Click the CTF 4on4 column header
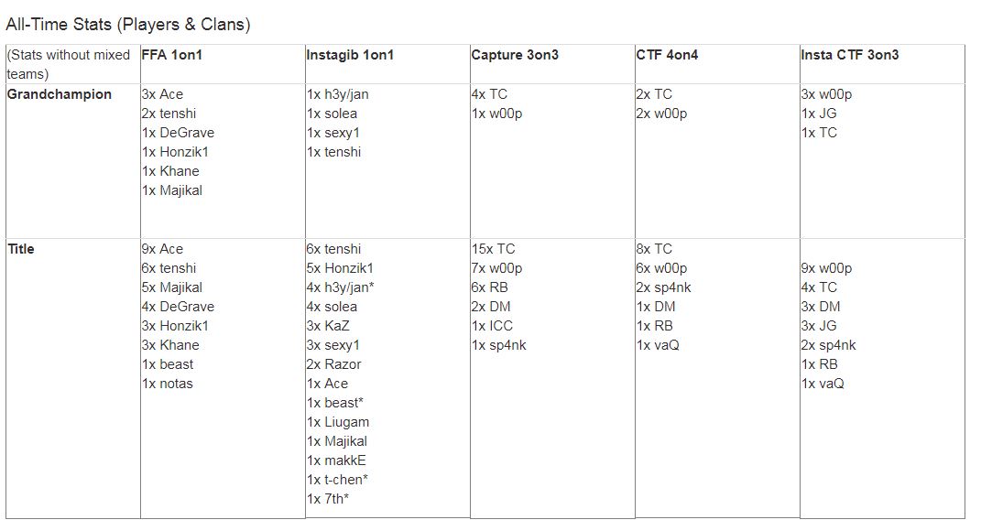The width and height of the screenshot is (981, 520). [x=667, y=55]
